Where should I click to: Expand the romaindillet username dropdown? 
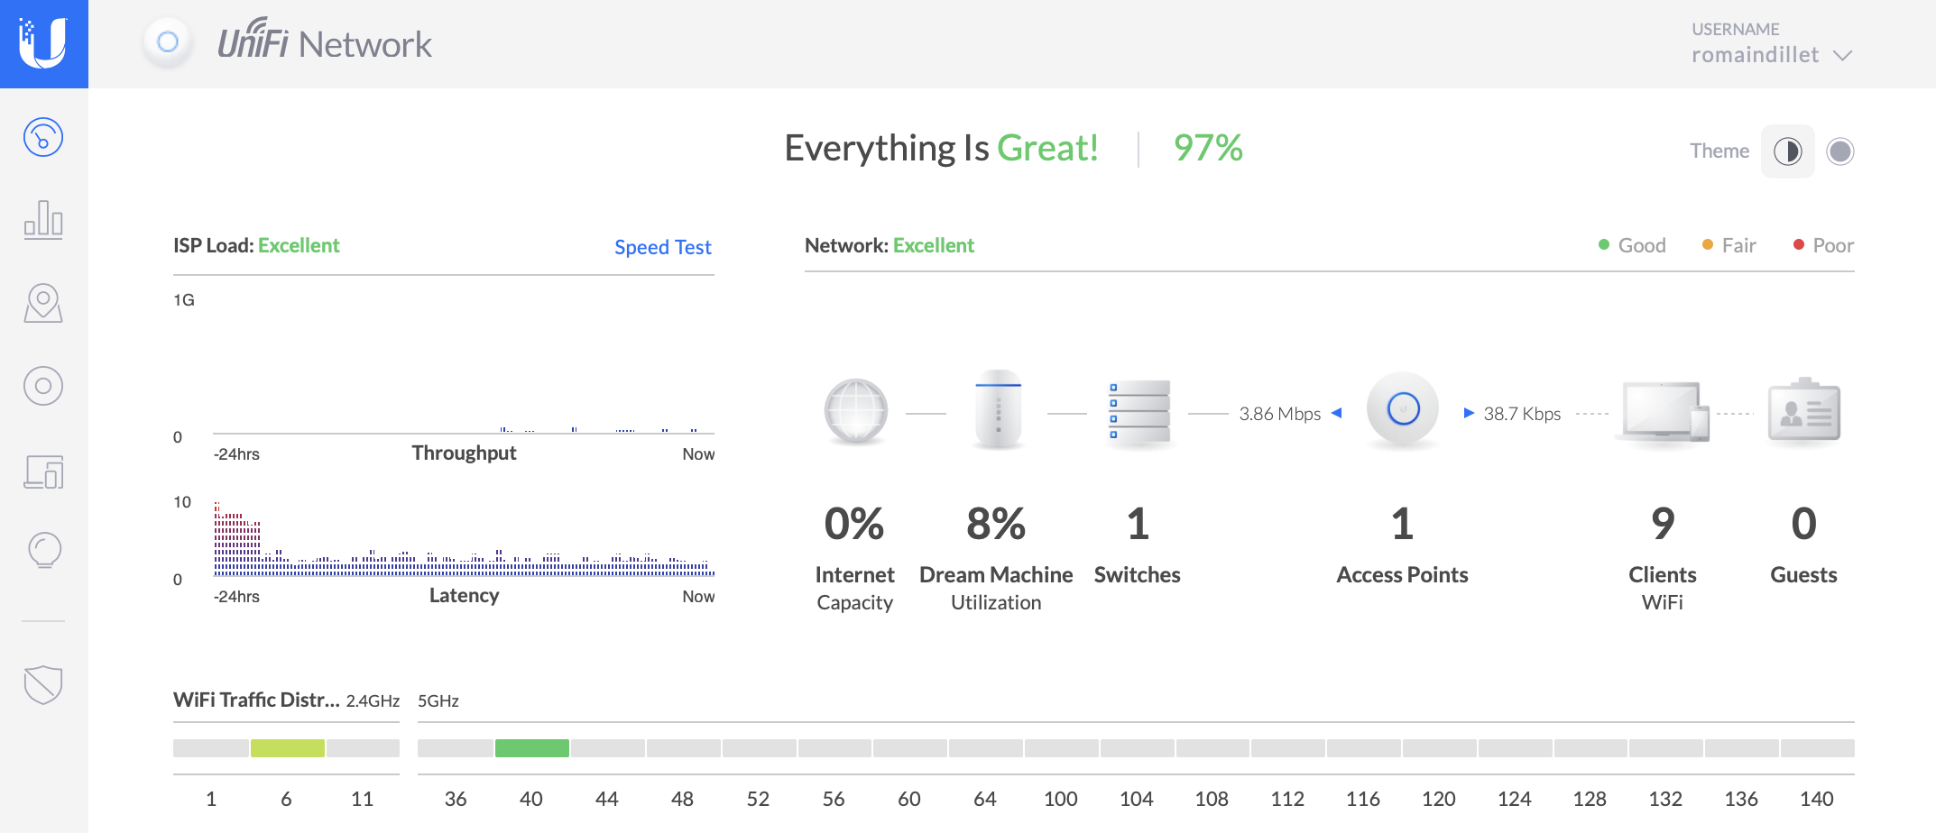click(1755, 55)
